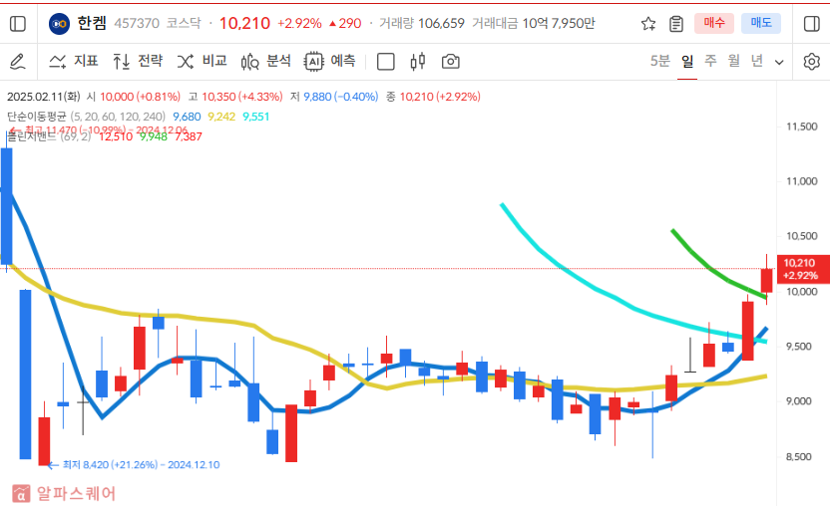This screenshot has height=506, width=830.
Task: Add 한켐 to favorites with star icon
Action: point(647,24)
